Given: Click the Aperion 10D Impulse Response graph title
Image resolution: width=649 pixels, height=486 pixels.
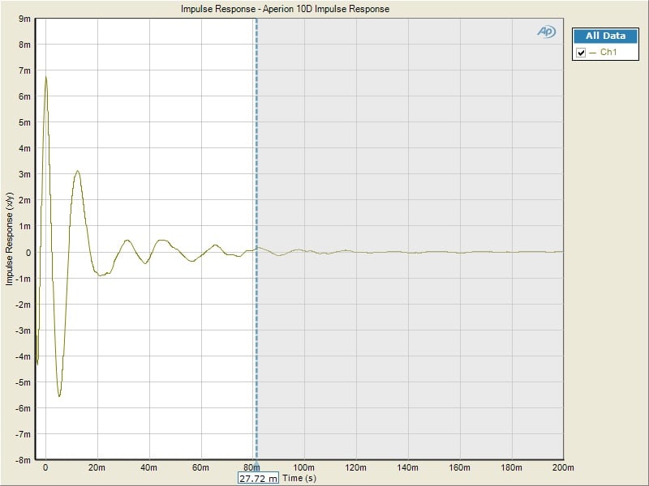Looking at the screenshot, I should coord(285,9).
